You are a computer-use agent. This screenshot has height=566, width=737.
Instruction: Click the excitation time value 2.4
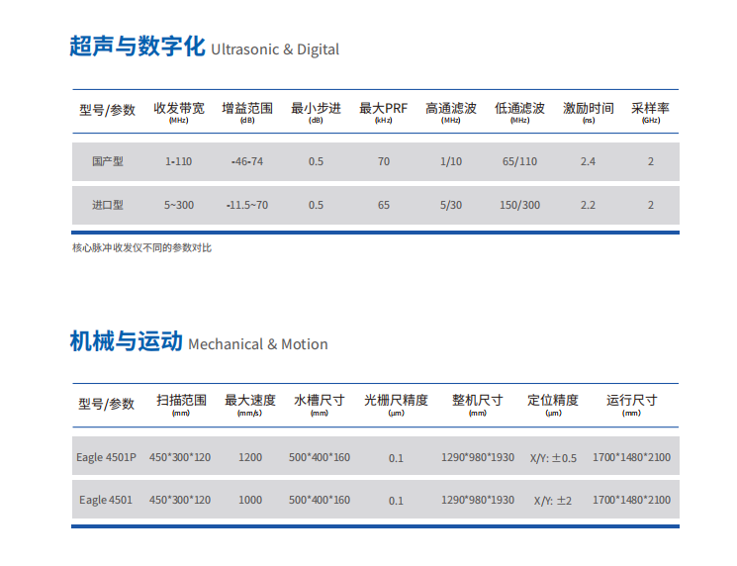coord(588,161)
